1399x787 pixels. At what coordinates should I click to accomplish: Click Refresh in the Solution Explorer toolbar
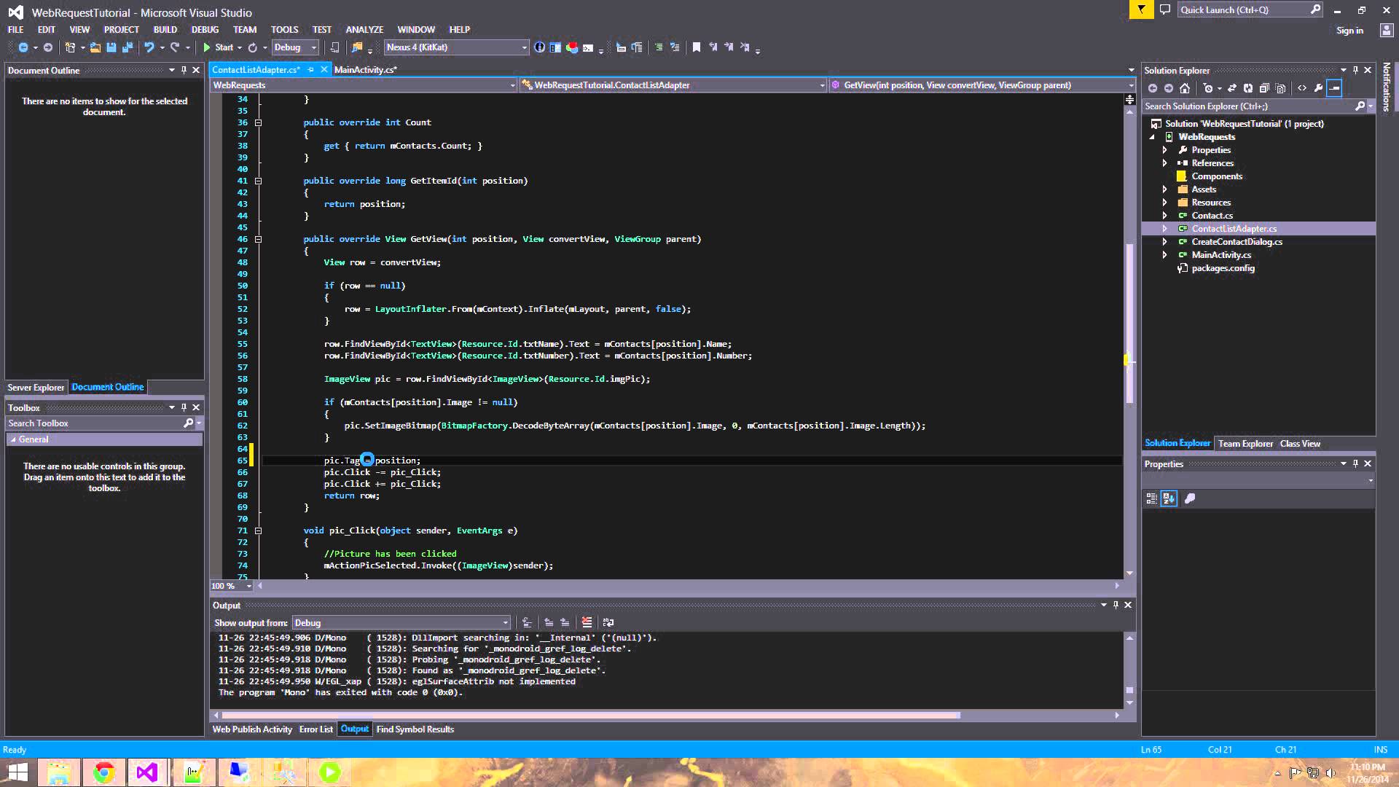coord(1248,88)
